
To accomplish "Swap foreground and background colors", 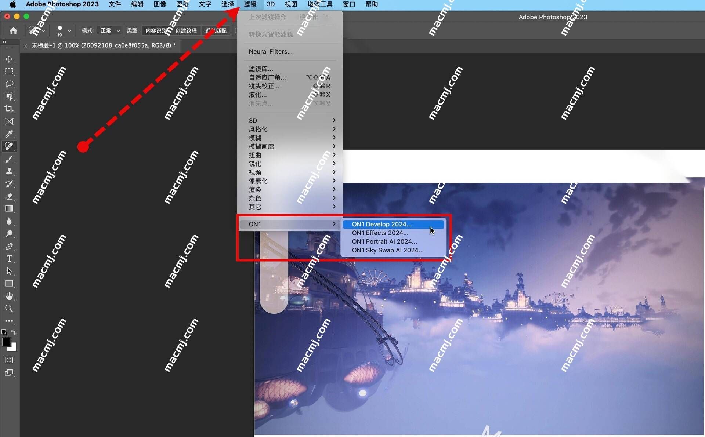I will pos(14,332).
